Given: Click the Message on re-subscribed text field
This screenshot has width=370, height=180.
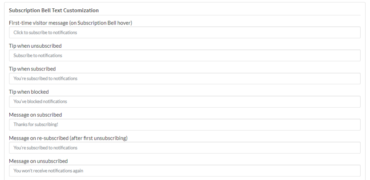Looking at the screenshot, I should 185,148.
